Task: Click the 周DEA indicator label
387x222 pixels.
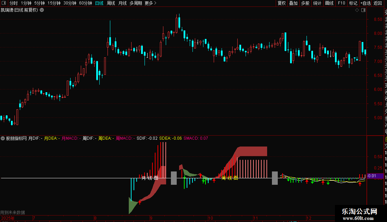Action: coord(106,138)
